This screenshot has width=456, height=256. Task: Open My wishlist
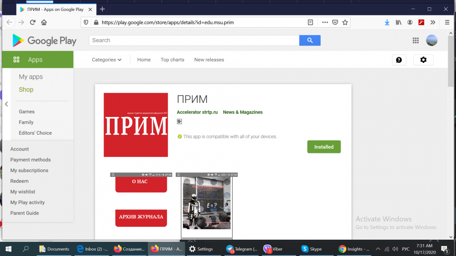pos(23,191)
